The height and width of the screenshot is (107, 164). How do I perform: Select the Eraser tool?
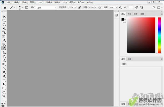[x=4, y=60]
